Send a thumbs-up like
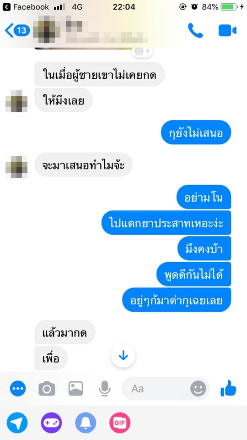247x440 pixels. [229, 388]
